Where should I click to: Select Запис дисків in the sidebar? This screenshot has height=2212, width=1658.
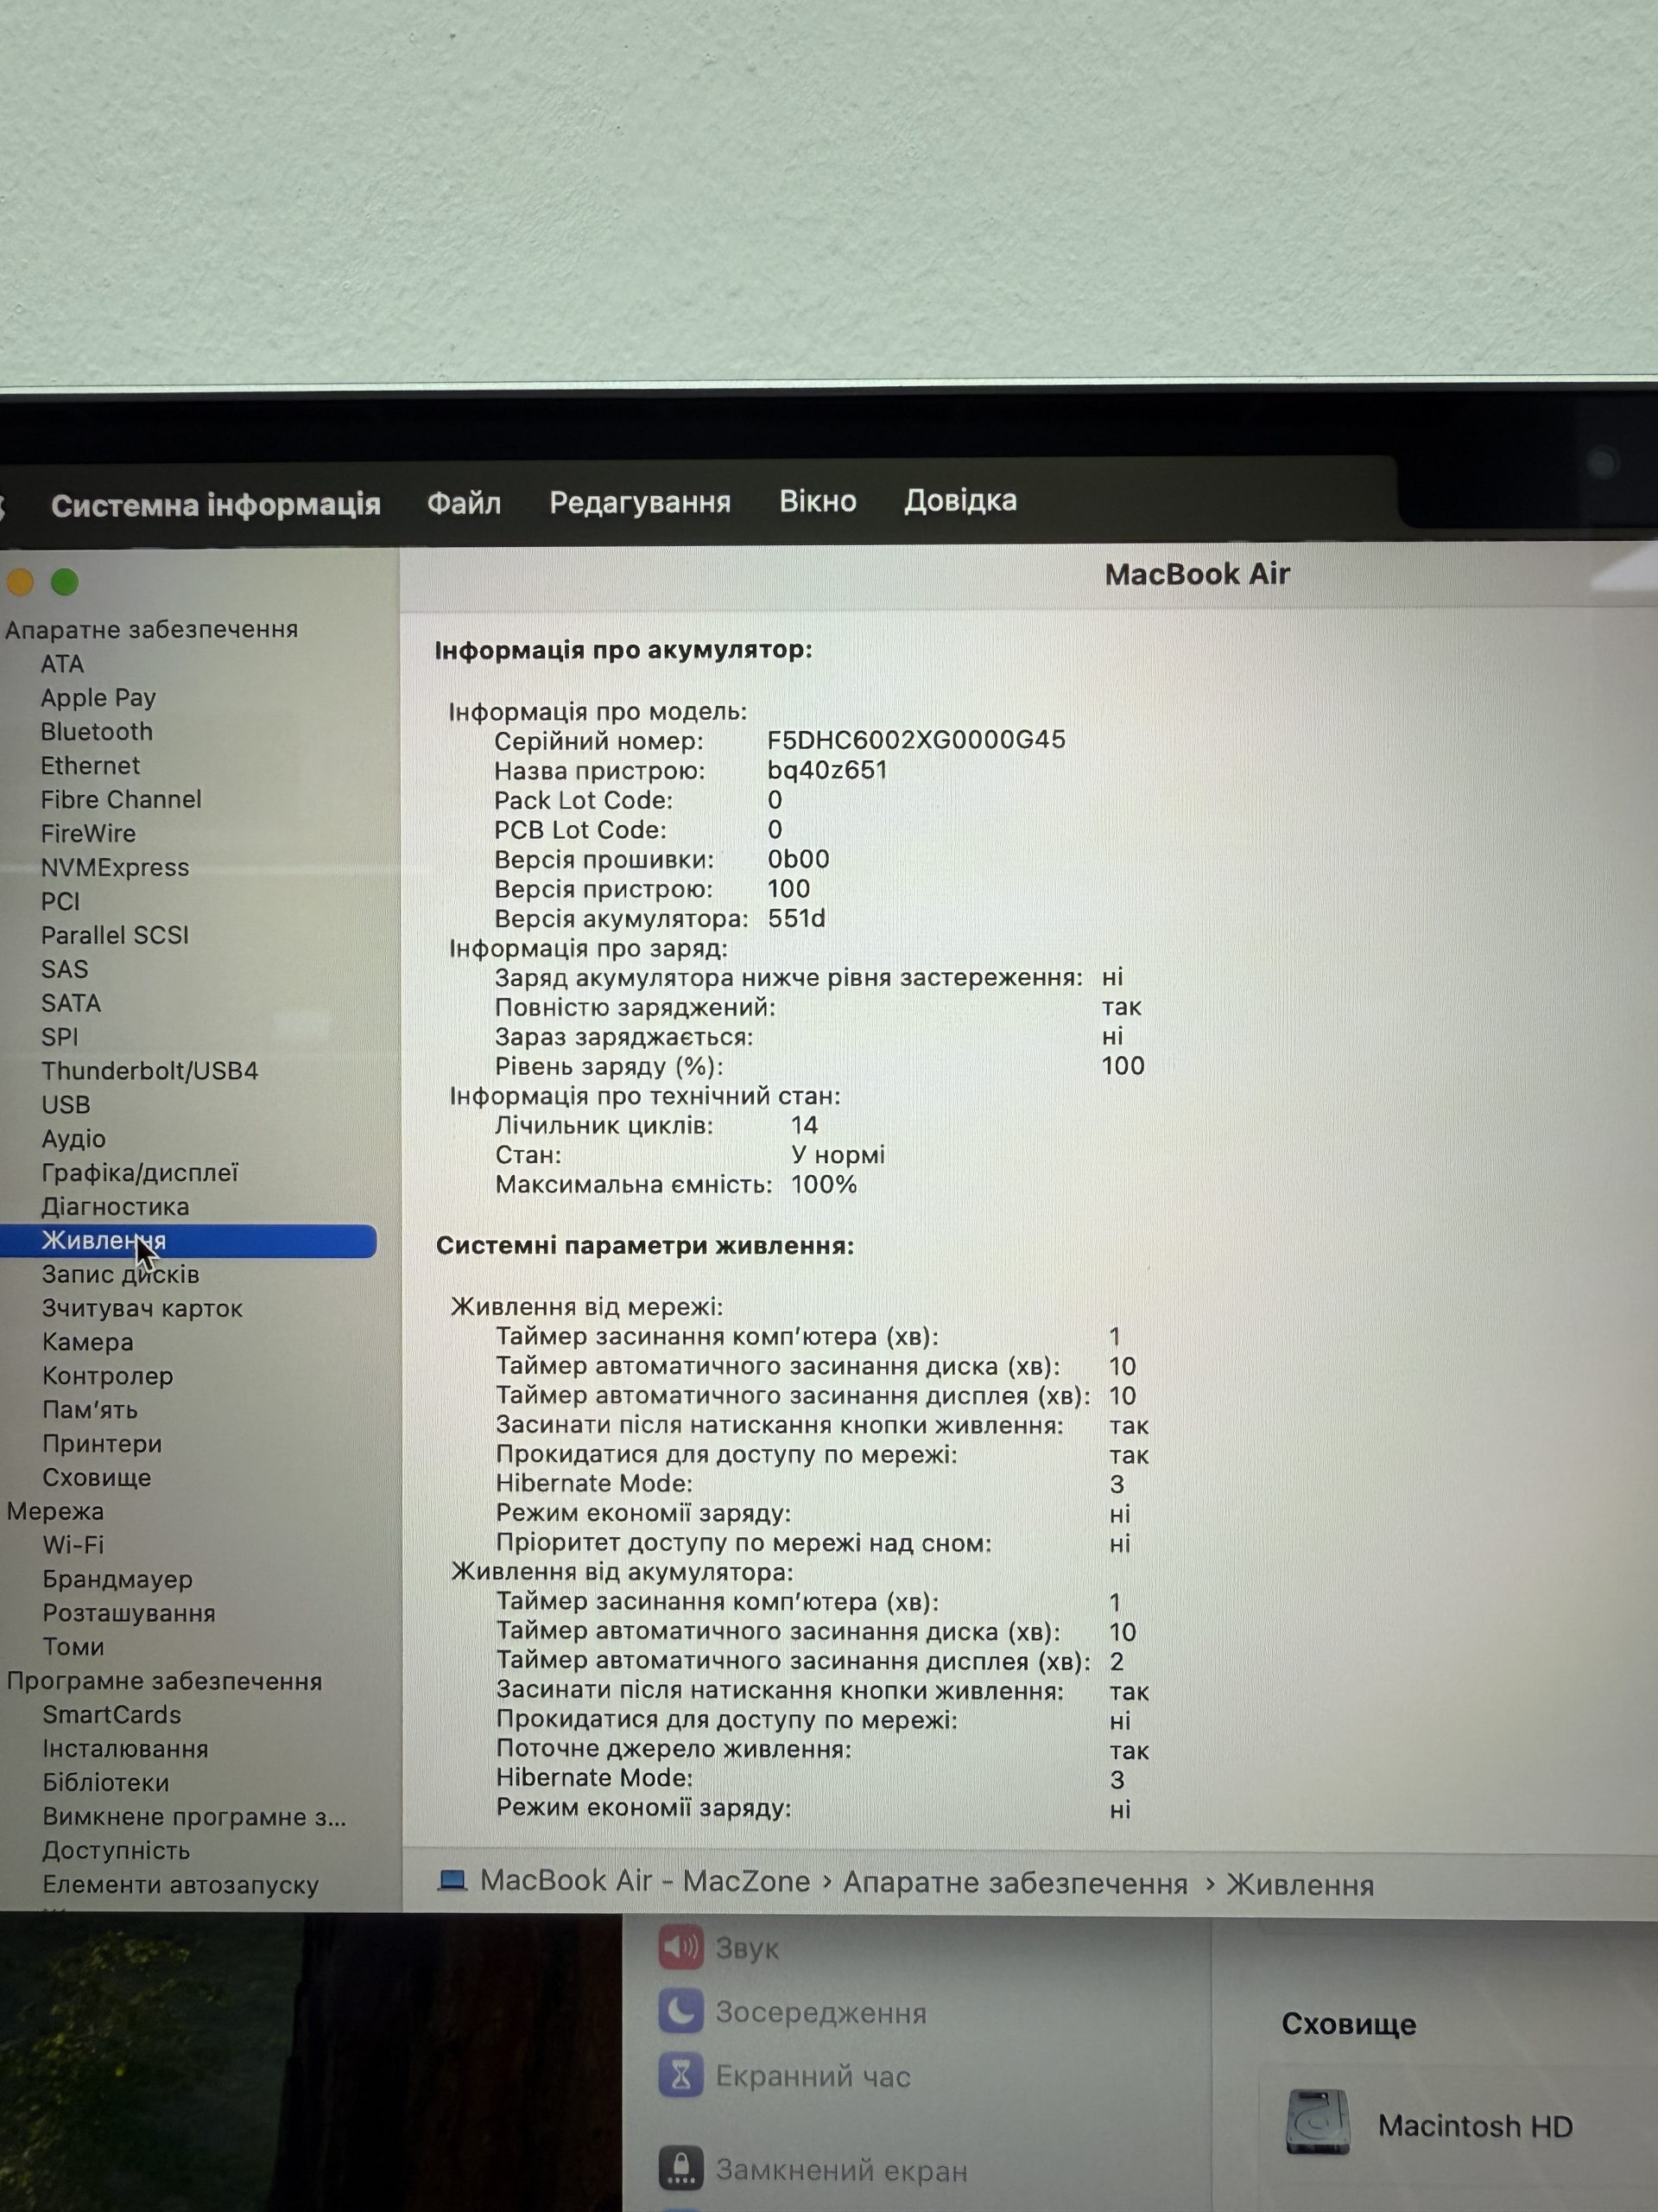121,1275
